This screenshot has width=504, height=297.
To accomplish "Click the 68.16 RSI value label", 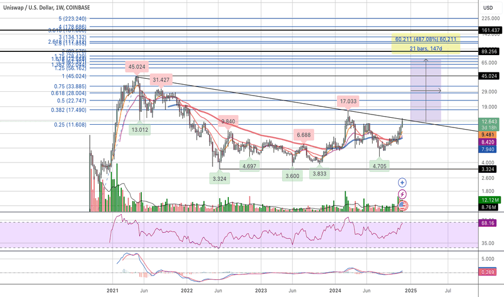I will [487, 223].
